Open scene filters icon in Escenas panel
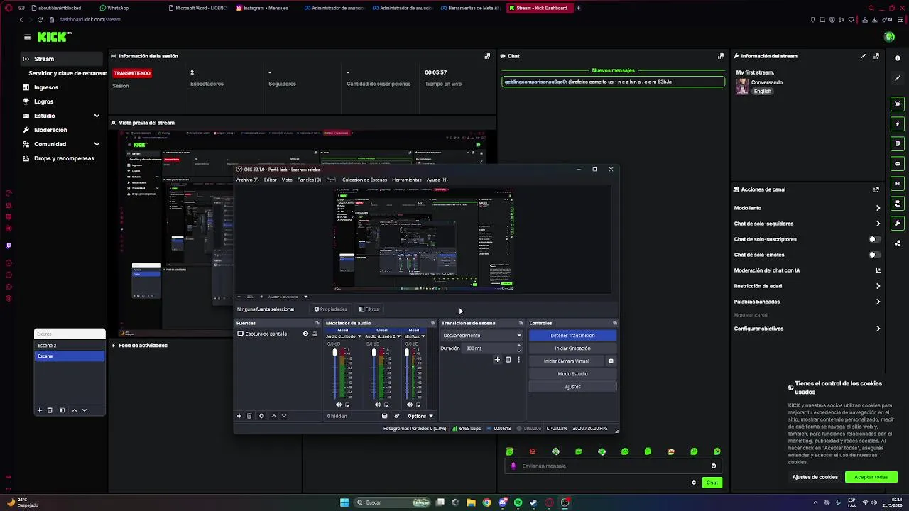This screenshot has height=511, width=909. point(62,410)
